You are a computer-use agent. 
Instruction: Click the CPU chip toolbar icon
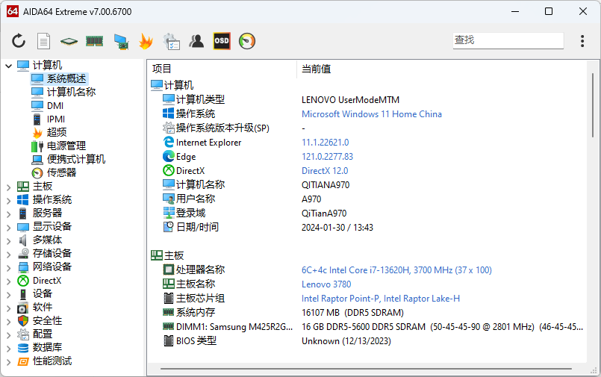pos(69,41)
